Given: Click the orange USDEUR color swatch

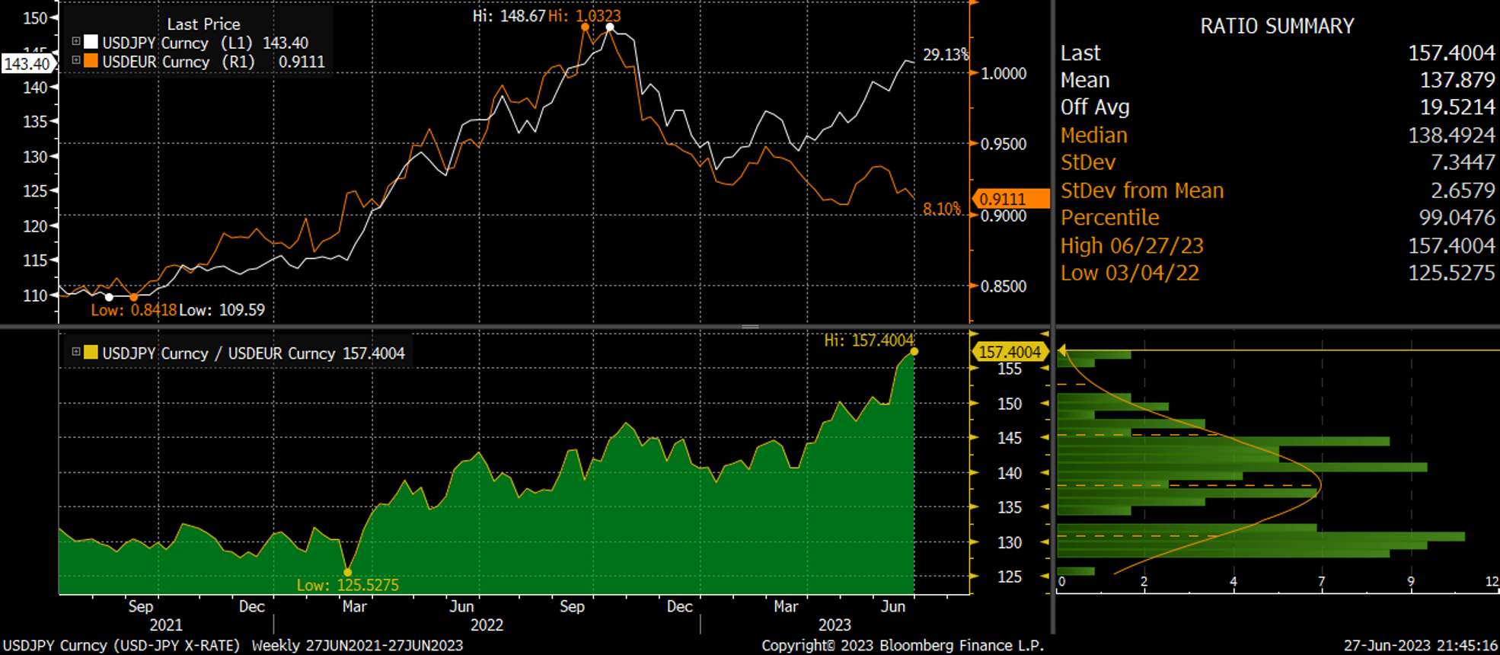Looking at the screenshot, I should [91, 61].
